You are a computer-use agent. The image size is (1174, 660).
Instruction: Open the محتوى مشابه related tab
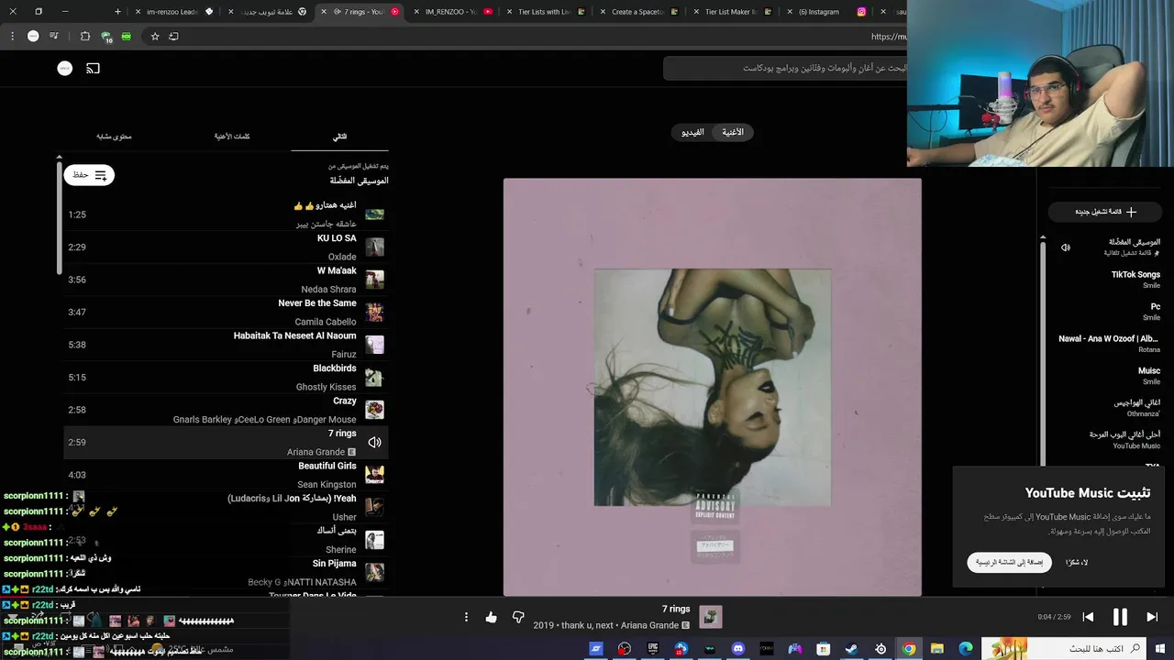(114, 137)
